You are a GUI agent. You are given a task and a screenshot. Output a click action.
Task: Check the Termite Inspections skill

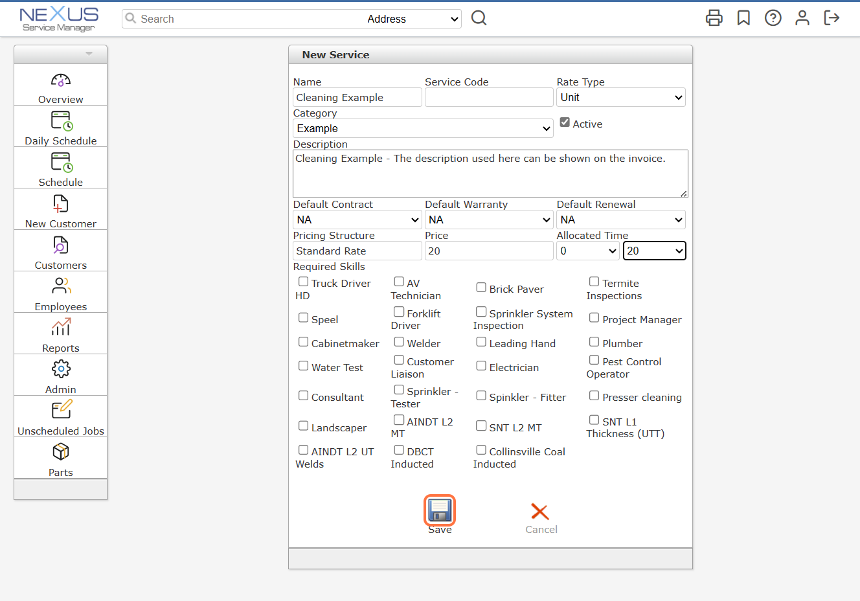coord(594,282)
